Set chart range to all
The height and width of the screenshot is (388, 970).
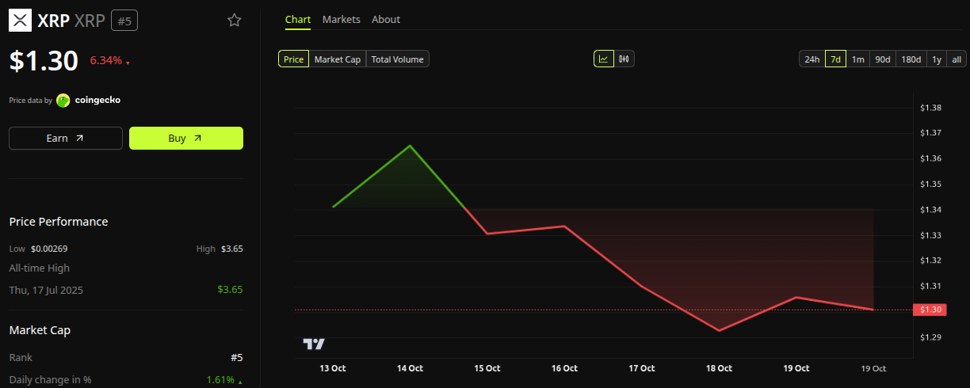(957, 59)
